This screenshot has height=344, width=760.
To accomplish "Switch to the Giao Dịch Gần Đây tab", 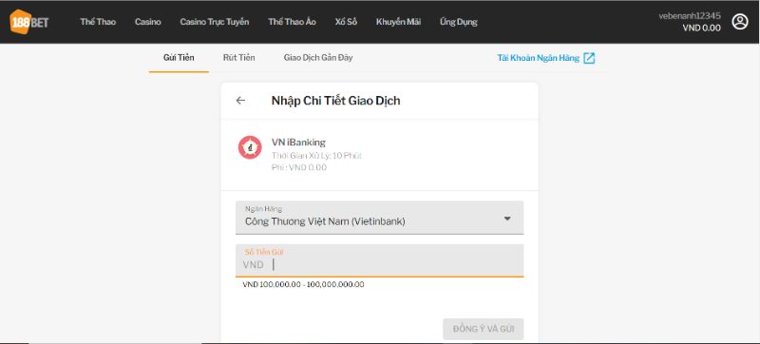I will click(318, 58).
